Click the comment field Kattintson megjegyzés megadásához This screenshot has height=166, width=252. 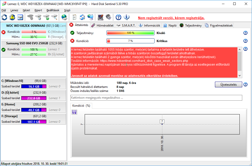(156, 98)
